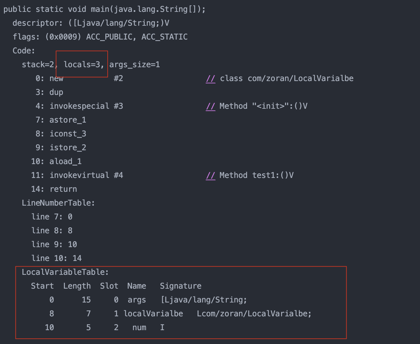420x344 pixels.
Task: Click the "num" variable name
Action: [x=139, y=328]
